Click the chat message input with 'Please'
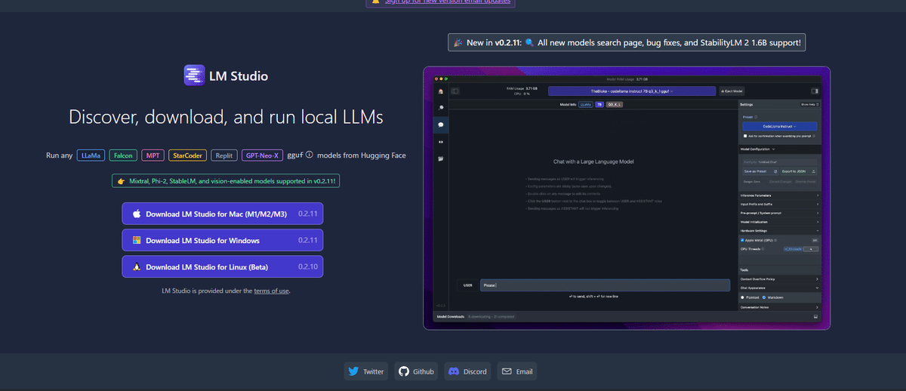 (605, 286)
